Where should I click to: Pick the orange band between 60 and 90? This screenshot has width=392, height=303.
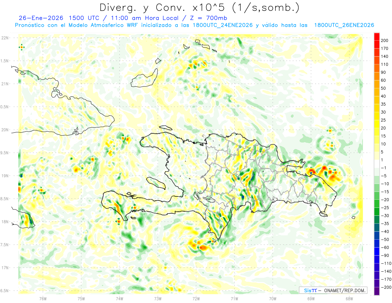[x=377, y=76]
